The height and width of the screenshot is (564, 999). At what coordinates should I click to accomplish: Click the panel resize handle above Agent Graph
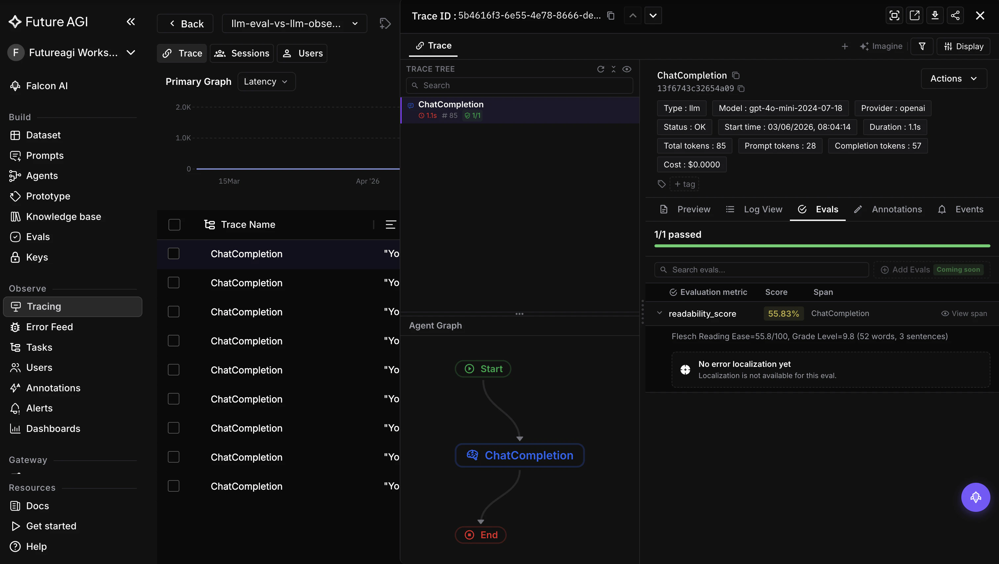coord(519,314)
